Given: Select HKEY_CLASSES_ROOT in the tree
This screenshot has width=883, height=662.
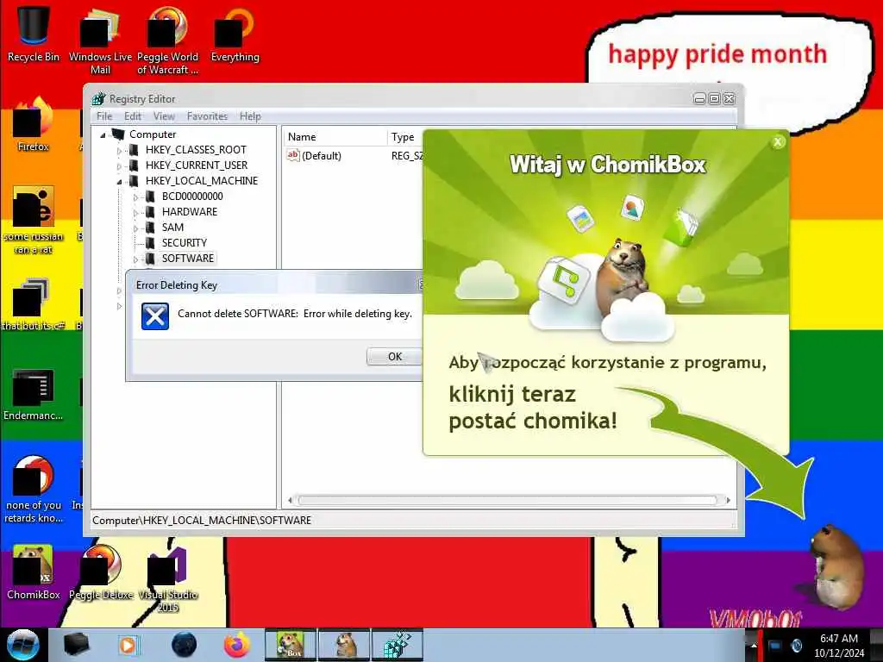Looking at the screenshot, I should tap(196, 150).
